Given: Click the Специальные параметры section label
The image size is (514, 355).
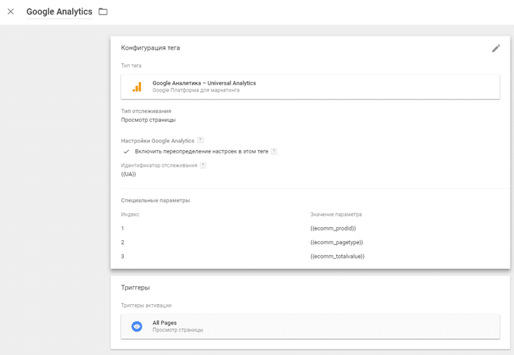Looking at the screenshot, I should click(x=156, y=200).
